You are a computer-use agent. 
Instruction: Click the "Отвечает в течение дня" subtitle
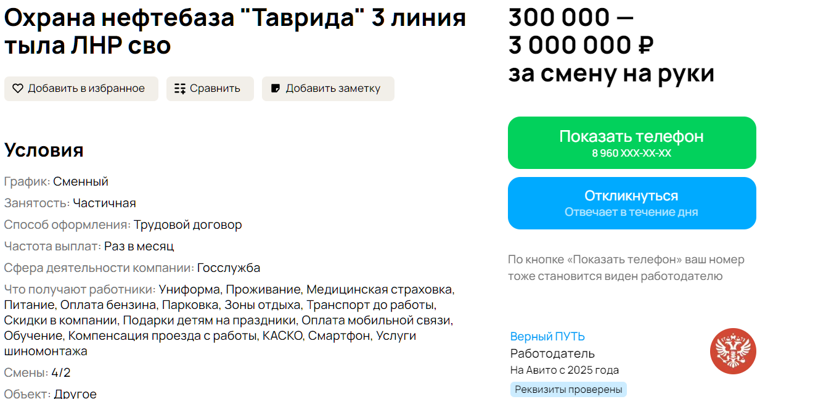[631, 212]
